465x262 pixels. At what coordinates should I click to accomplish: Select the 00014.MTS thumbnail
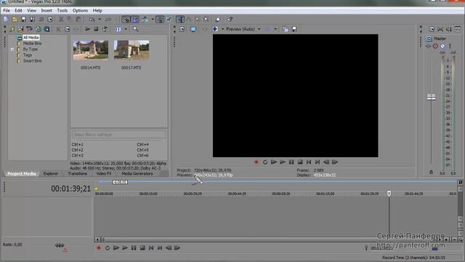(91, 50)
